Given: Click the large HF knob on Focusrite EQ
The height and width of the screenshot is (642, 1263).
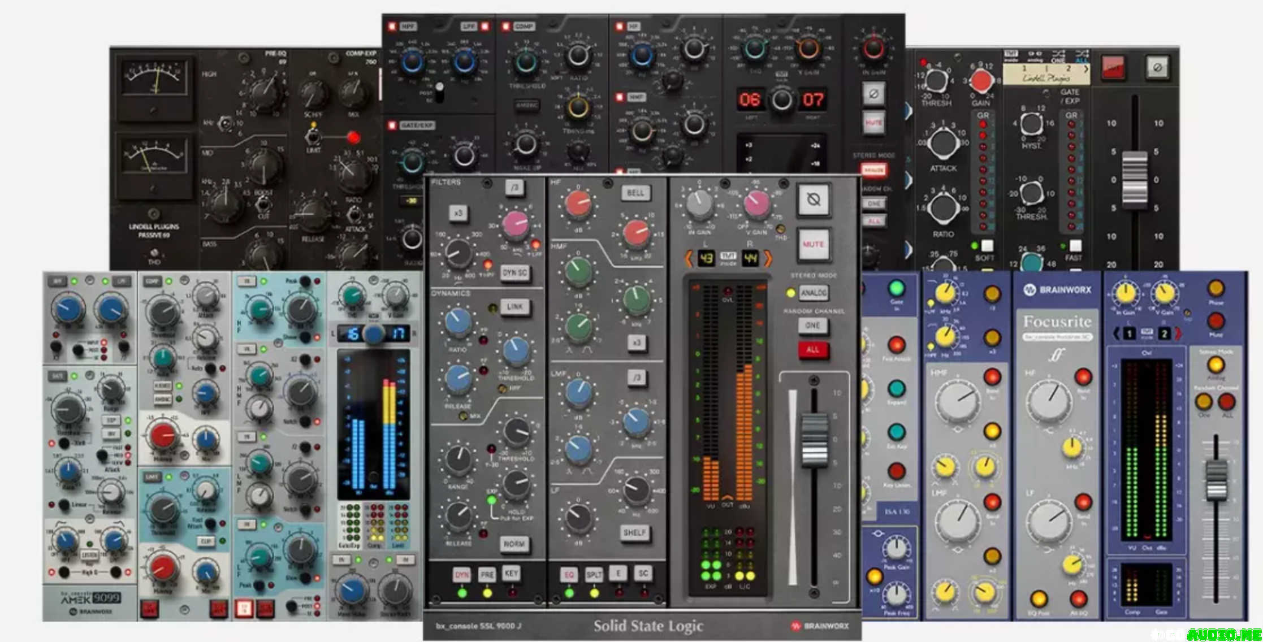Looking at the screenshot, I should tap(1050, 399).
